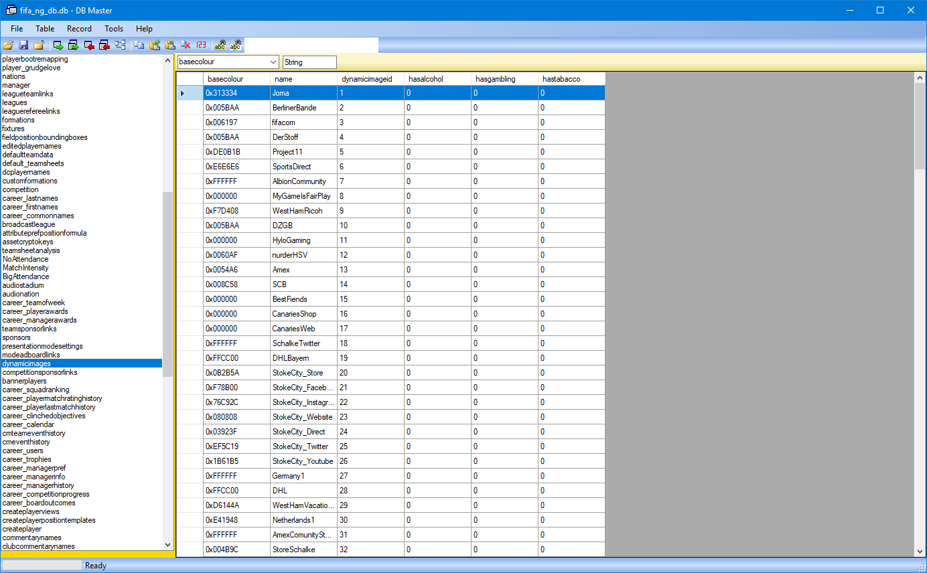Click the StoreSchalke name cell
Viewport: 927px width, 573px height.
303,550
